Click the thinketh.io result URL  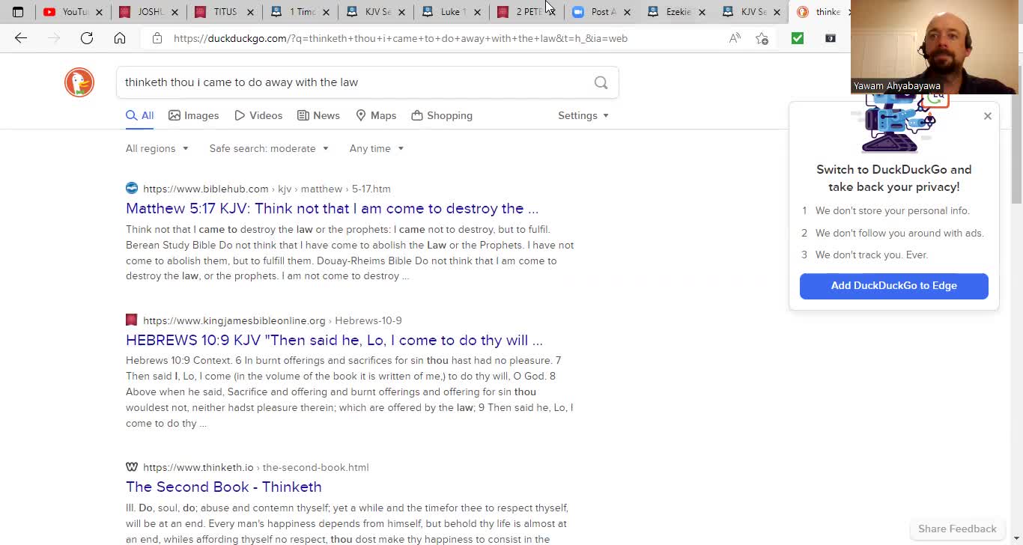tap(255, 467)
